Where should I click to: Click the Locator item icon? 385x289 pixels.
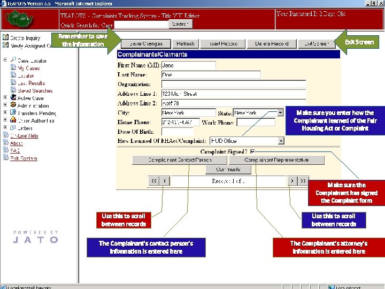coord(13,75)
